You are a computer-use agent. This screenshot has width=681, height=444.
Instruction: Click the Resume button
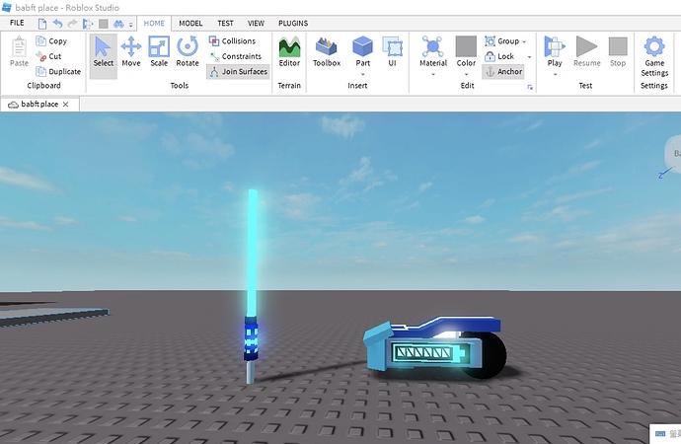587,52
